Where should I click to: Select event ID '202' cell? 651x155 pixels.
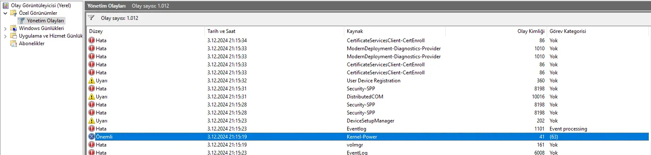[x=540, y=121]
